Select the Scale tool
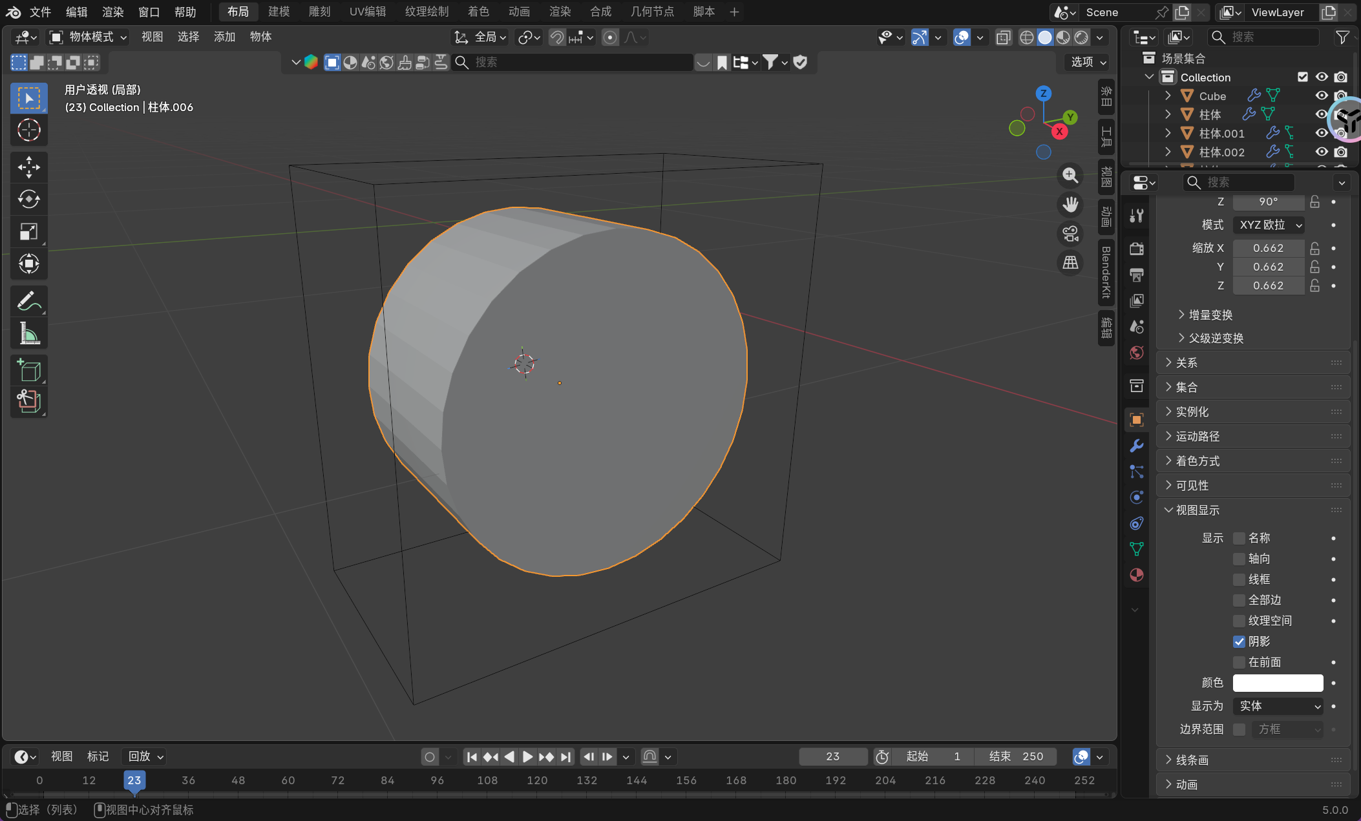1361x821 pixels. (28, 231)
